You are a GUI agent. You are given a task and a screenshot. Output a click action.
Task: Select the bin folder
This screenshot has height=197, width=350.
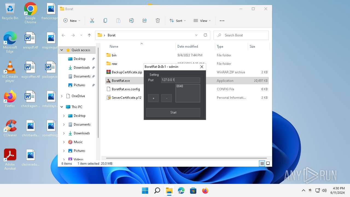114,55
